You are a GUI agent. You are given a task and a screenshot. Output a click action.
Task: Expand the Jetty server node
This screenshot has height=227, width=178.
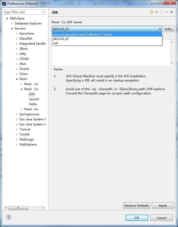pyautogui.click(x=17, y=54)
